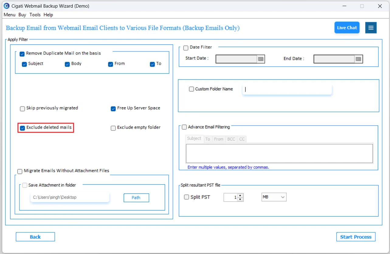Screen dimensions: 390x254
Task: Switch to the To filter tab
Action: pyautogui.click(x=208, y=139)
